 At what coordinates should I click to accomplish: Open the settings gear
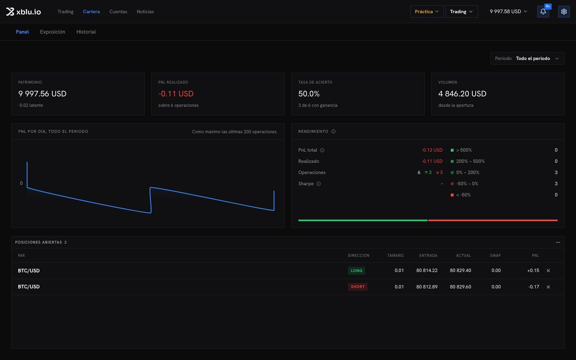(564, 12)
